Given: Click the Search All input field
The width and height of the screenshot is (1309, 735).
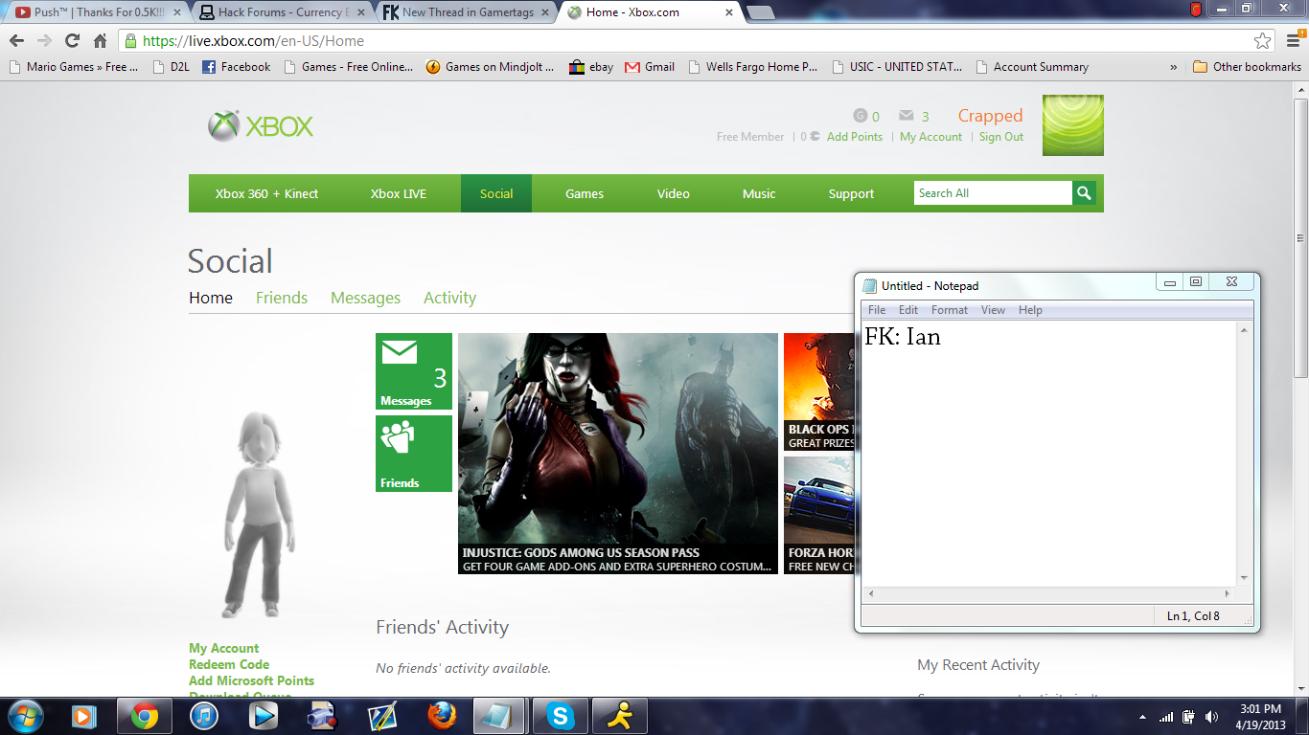Looking at the screenshot, I should pos(993,193).
